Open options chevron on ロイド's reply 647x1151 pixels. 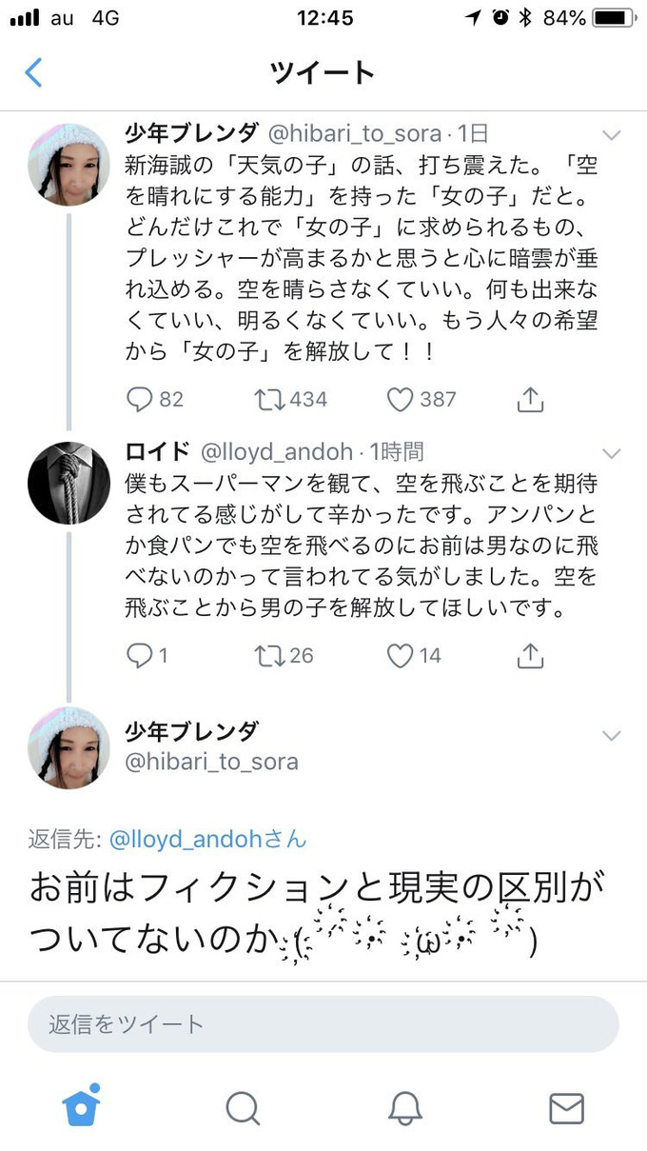[x=612, y=454]
